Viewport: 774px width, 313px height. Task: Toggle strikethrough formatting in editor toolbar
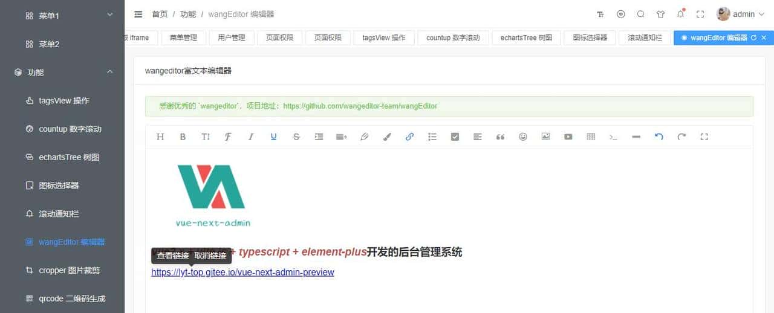296,137
